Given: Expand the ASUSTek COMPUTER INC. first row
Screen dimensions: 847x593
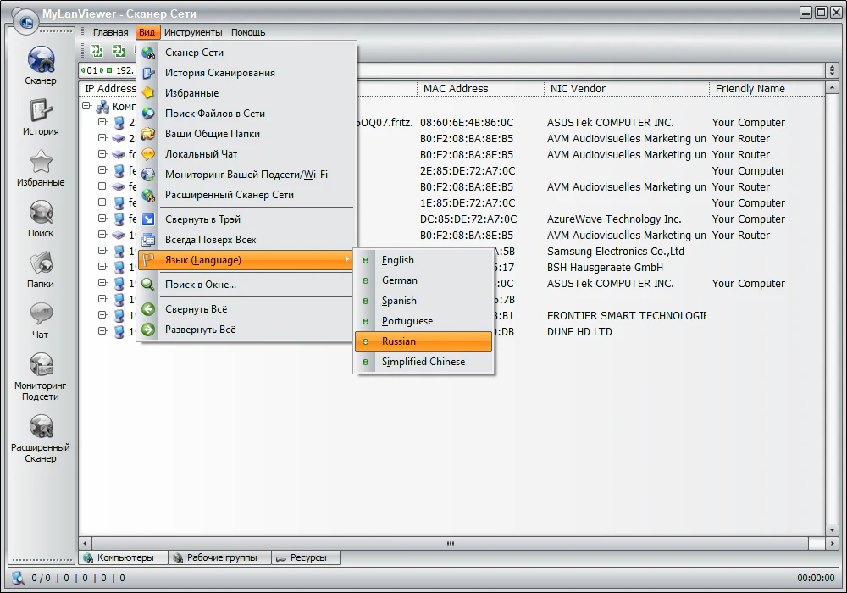Looking at the screenshot, I should tap(102, 123).
